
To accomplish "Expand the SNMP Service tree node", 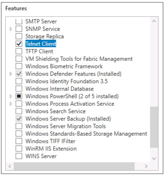I will pos(11,29).
